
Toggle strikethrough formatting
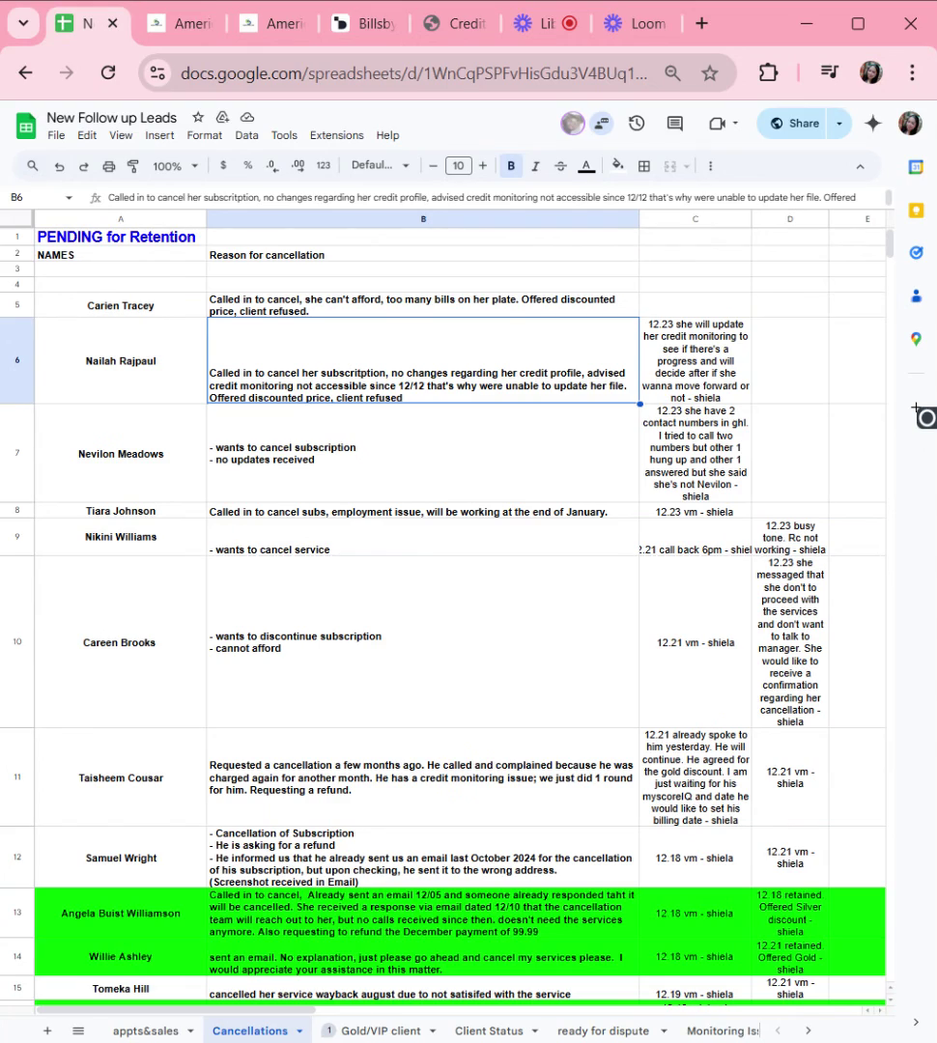[x=560, y=166]
